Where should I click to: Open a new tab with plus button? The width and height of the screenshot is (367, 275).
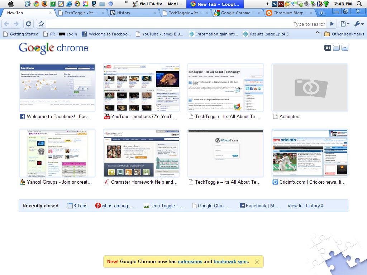tap(321, 13)
